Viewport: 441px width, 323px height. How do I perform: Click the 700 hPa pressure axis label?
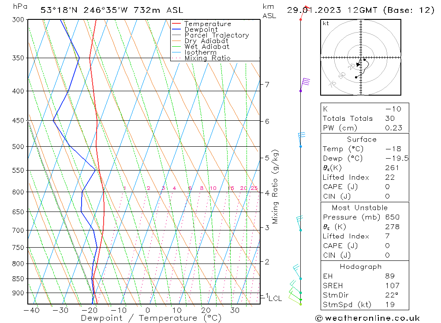tap(18, 230)
